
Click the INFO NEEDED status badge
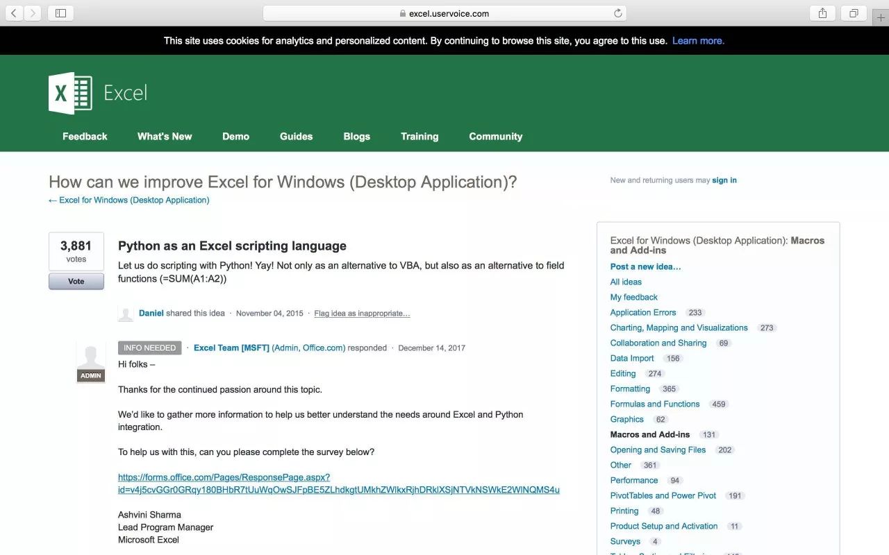[150, 348]
